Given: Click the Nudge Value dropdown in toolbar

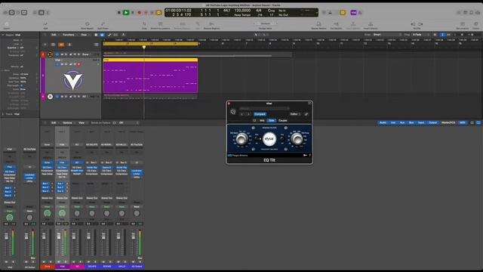Looking at the screenshot, I should pyautogui.click(x=265, y=23).
